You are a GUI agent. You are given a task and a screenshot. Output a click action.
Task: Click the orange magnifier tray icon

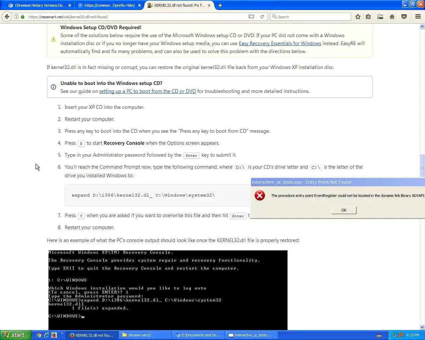pos(400,335)
